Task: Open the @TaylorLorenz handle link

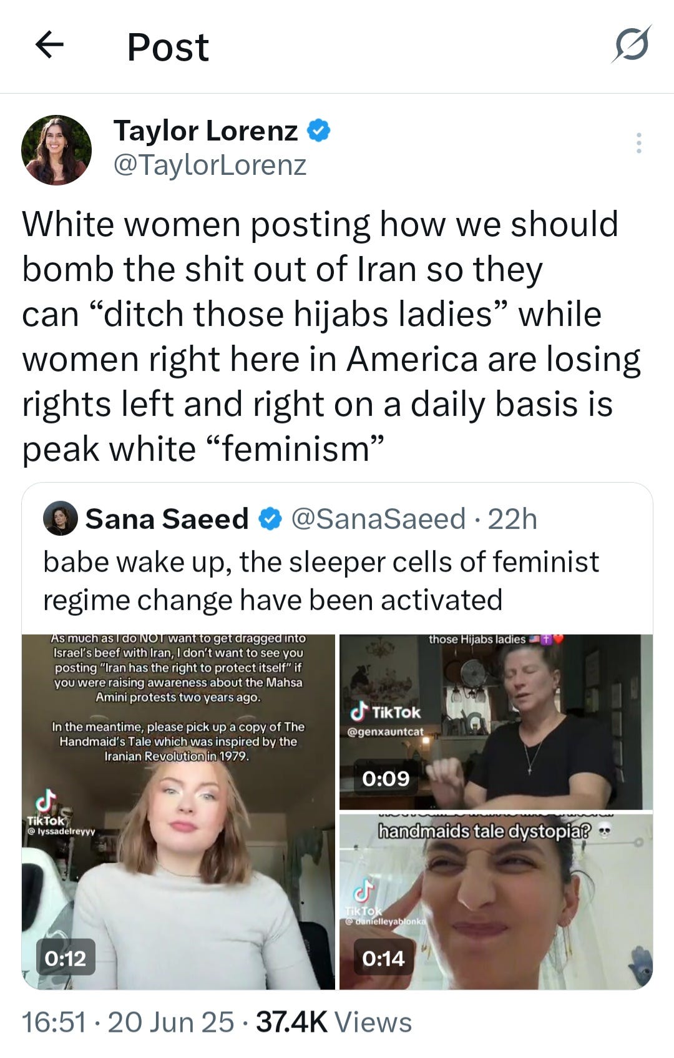Action: coord(210,165)
